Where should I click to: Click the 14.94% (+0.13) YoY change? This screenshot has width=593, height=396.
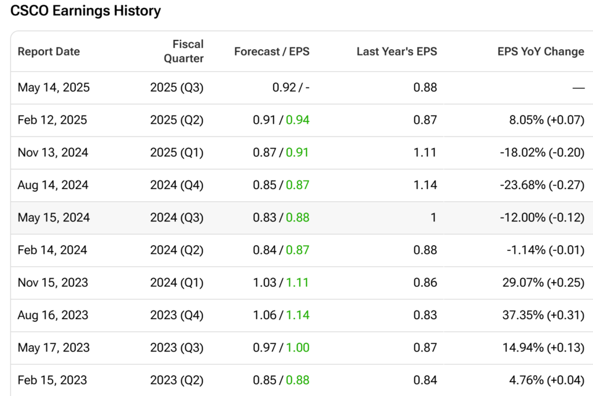click(543, 347)
